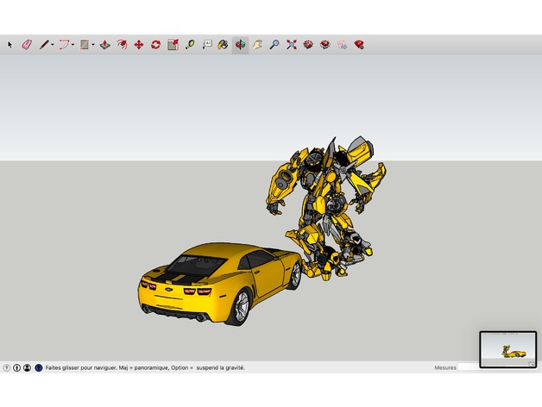Activate the Scale tool
This screenshot has height=407, width=542.
pos(173,45)
